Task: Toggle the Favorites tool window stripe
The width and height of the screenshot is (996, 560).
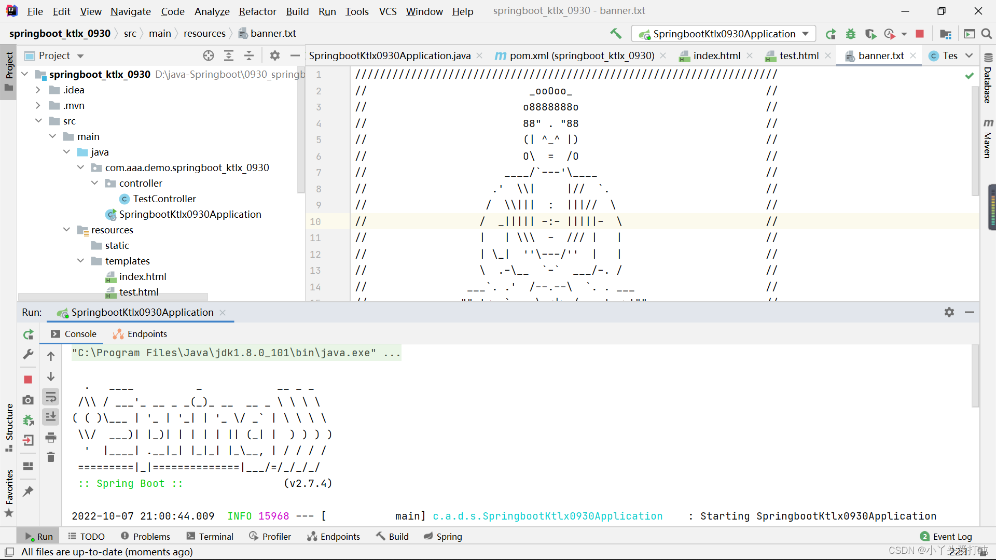Action: (x=9, y=493)
